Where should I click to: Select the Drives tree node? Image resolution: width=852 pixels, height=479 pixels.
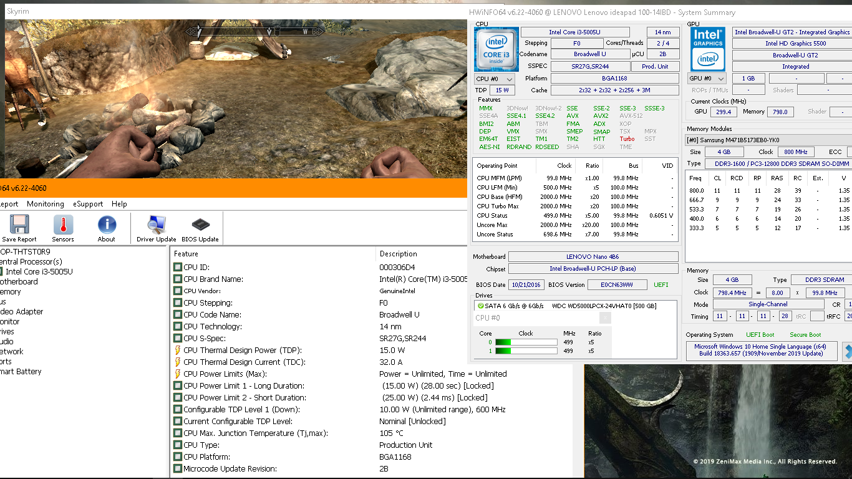[x=7, y=332]
